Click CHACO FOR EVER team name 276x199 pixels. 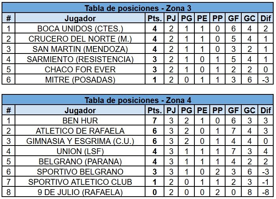[x=80, y=69]
